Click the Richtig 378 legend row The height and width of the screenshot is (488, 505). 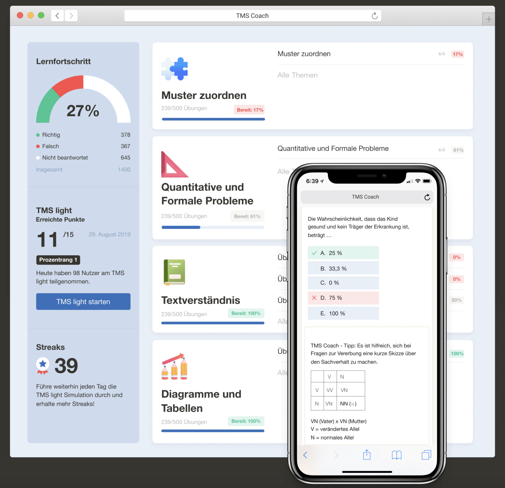point(83,135)
